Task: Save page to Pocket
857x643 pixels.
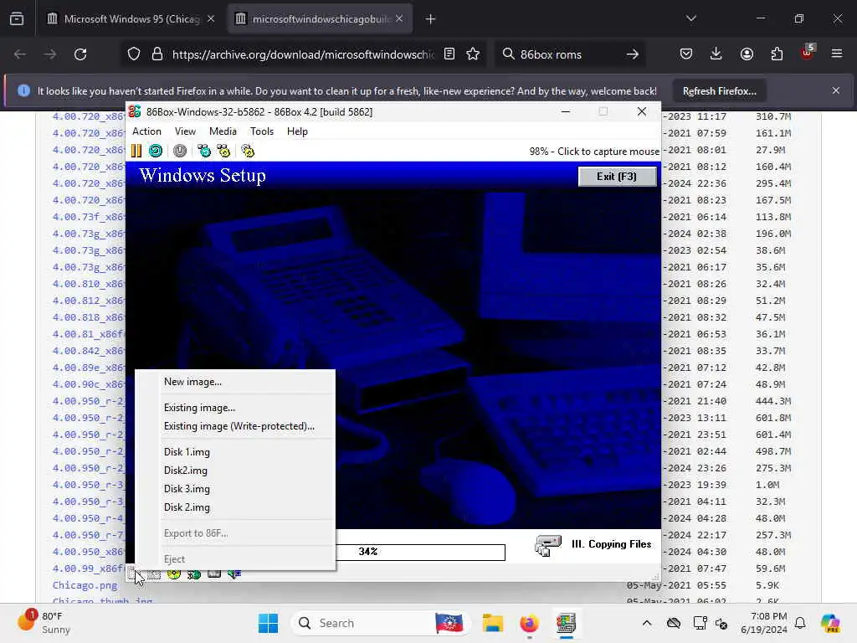Action: point(686,54)
